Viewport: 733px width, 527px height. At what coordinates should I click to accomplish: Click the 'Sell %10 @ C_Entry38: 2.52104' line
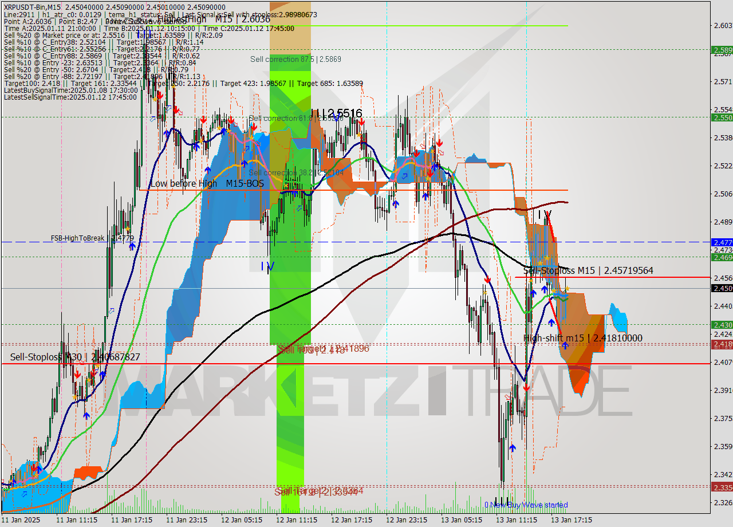pyautogui.click(x=103, y=42)
